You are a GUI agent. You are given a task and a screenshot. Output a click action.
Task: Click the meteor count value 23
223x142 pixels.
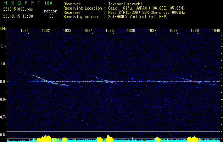[x=51, y=16]
